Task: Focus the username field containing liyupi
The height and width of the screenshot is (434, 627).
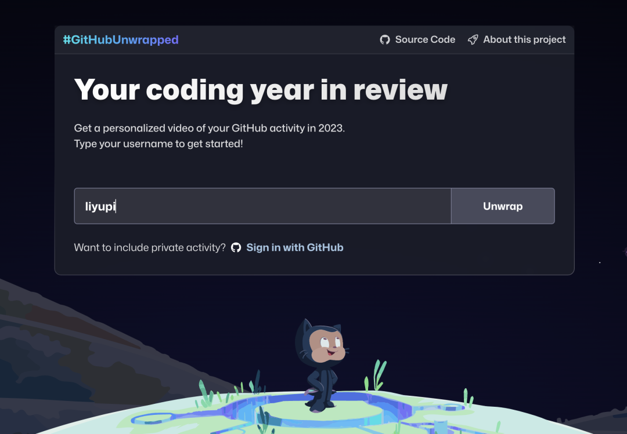Action: [x=263, y=206]
